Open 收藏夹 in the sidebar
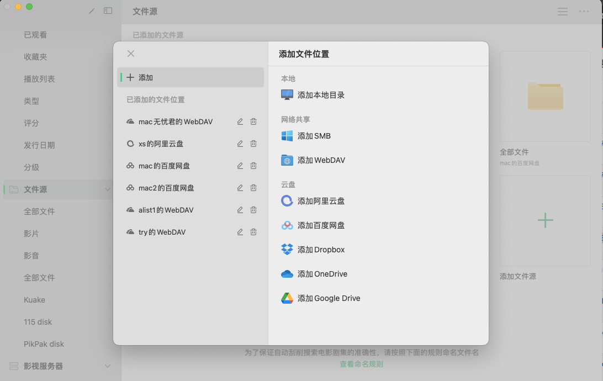Viewport: 603px width, 381px height. (35, 57)
